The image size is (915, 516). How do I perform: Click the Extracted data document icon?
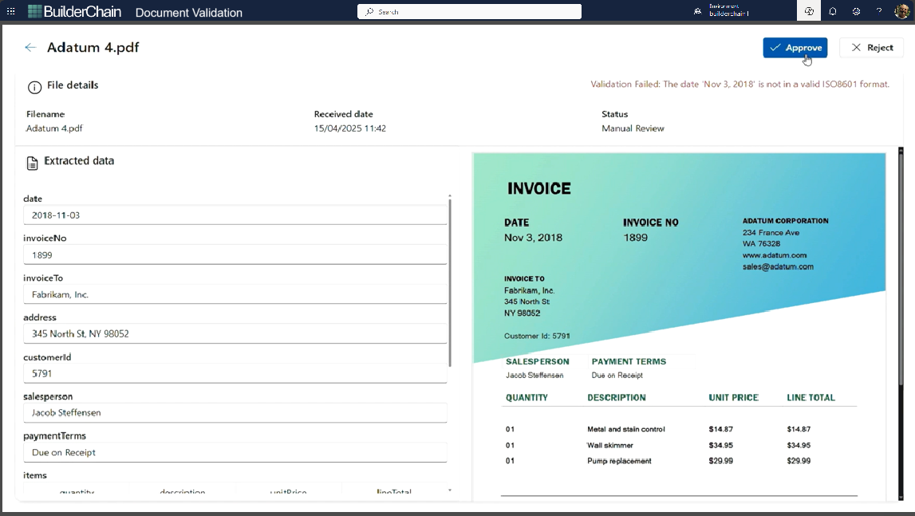[32, 163]
